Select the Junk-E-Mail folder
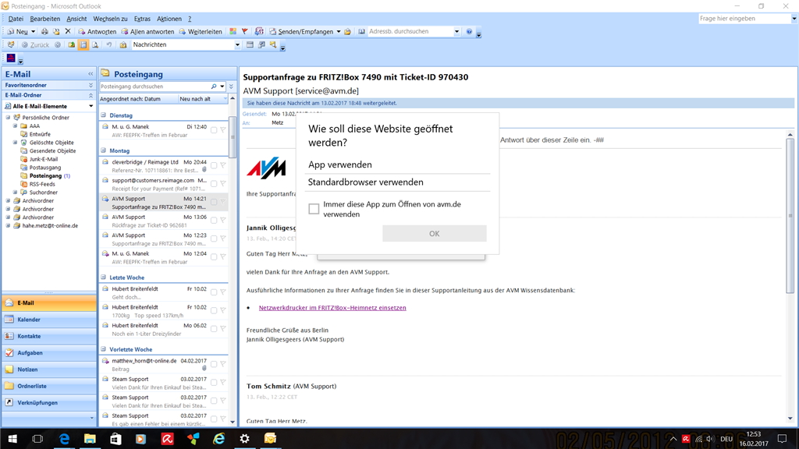Viewport: 799px width, 449px height. (44, 159)
